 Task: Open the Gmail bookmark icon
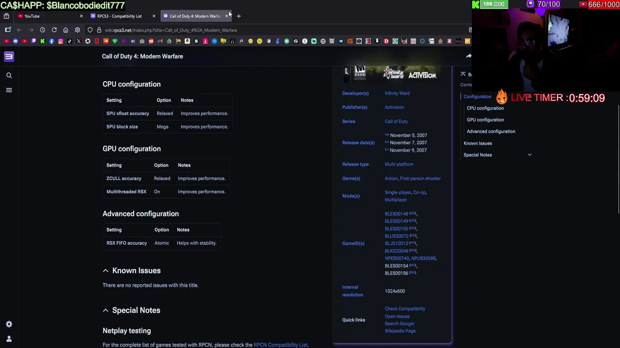click(x=160, y=41)
